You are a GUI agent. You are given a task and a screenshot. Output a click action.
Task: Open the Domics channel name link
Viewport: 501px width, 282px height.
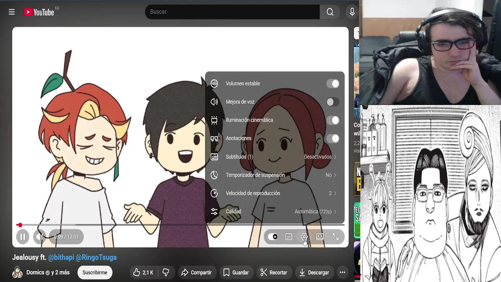pyautogui.click(x=35, y=273)
